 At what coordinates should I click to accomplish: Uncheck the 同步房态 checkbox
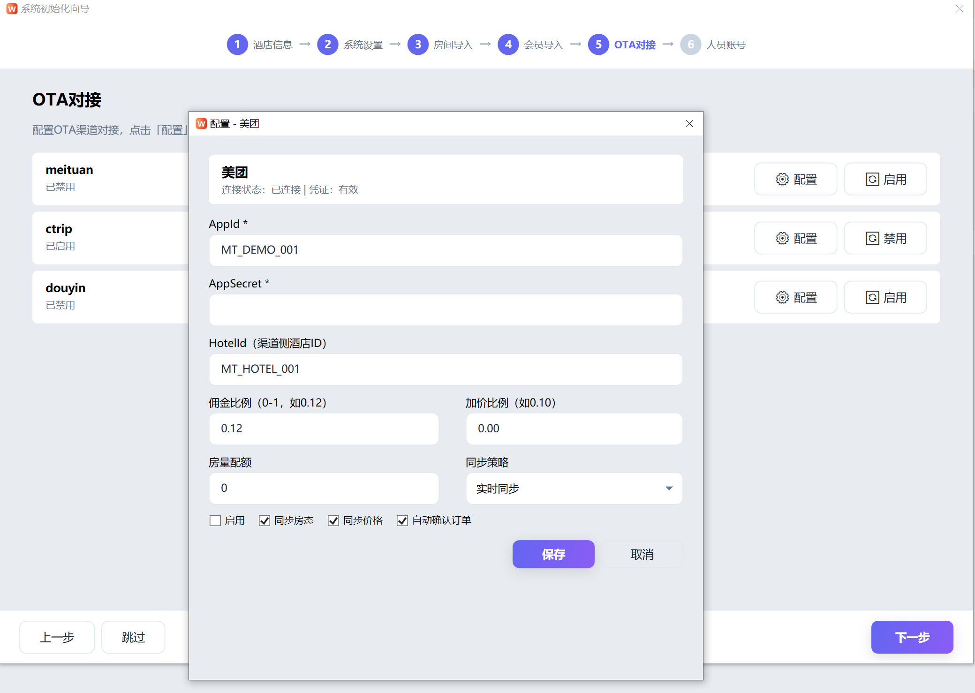(265, 520)
